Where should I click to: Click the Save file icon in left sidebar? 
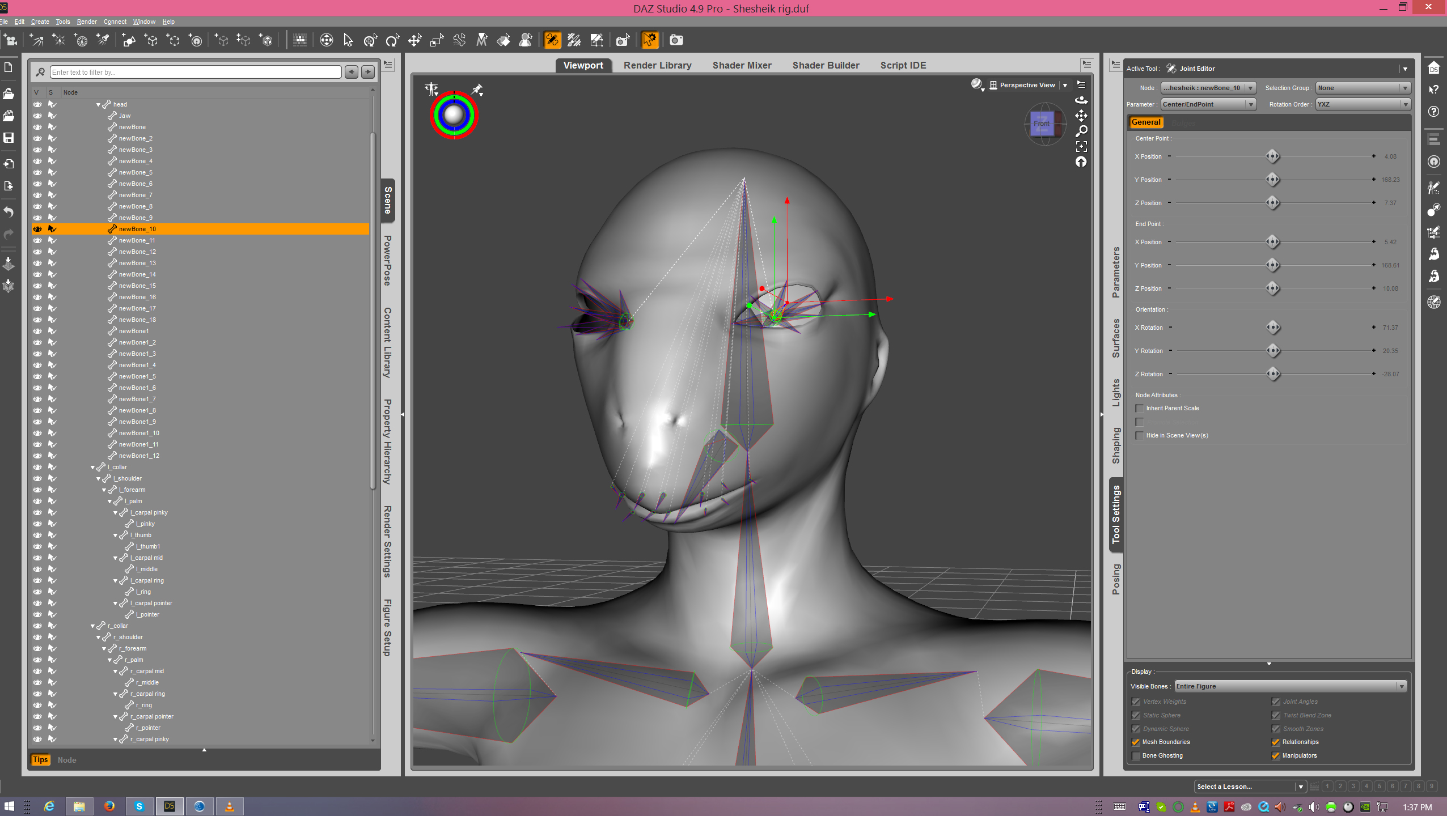click(9, 138)
